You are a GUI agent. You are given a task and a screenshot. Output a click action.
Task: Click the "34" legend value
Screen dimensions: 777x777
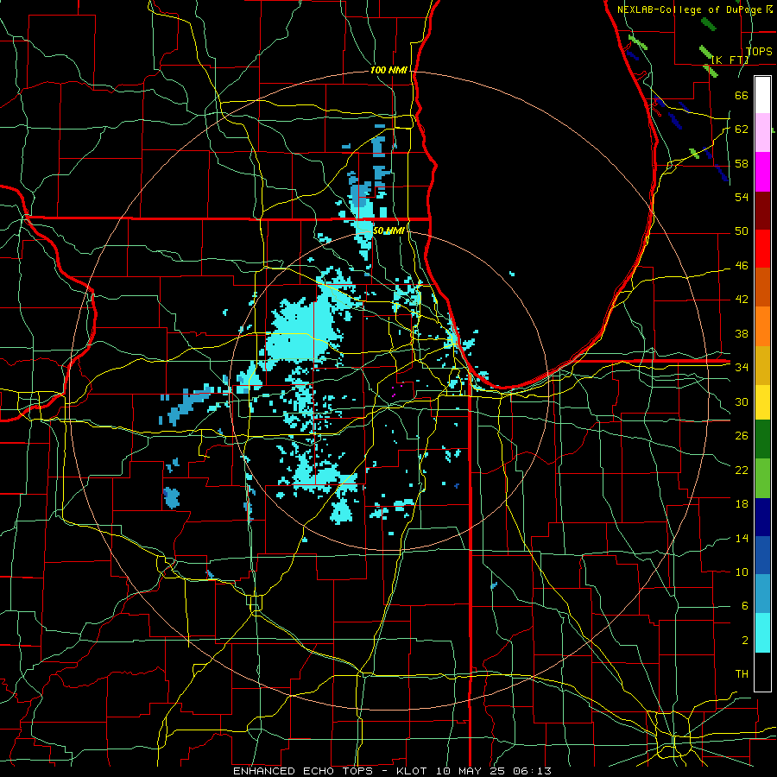[x=742, y=367]
